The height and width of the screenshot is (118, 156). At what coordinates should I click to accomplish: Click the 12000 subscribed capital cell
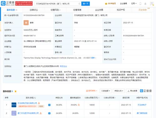(x=92, y=113)
